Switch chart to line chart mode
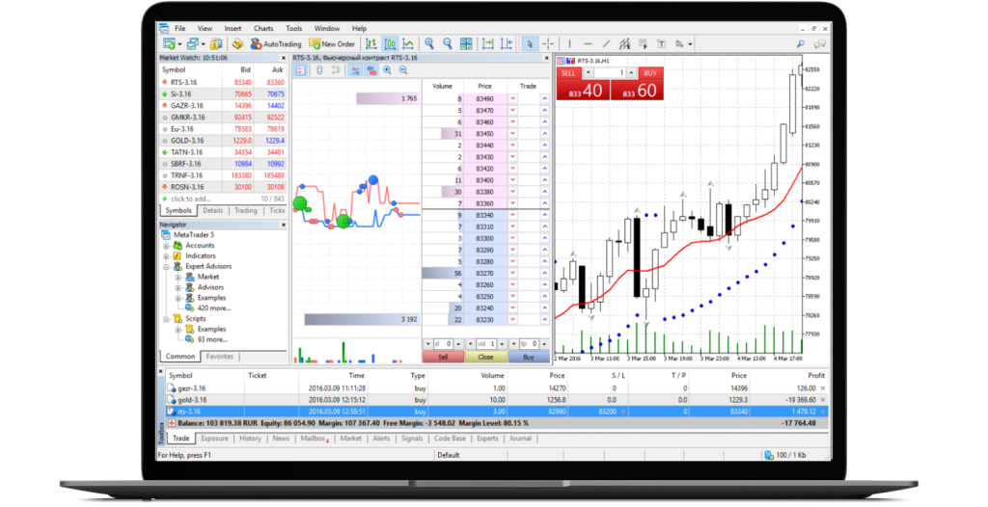This screenshot has height=507, width=988. tap(408, 43)
